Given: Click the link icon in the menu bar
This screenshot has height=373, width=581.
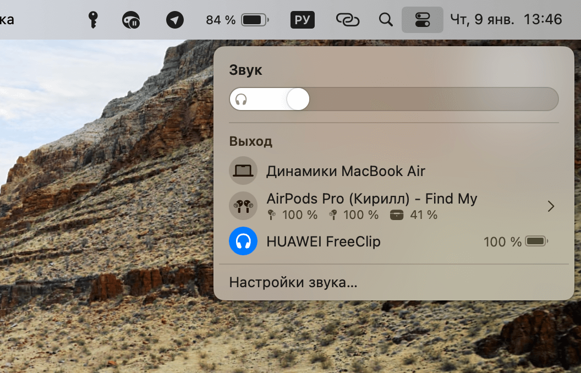Looking at the screenshot, I should click(348, 19).
